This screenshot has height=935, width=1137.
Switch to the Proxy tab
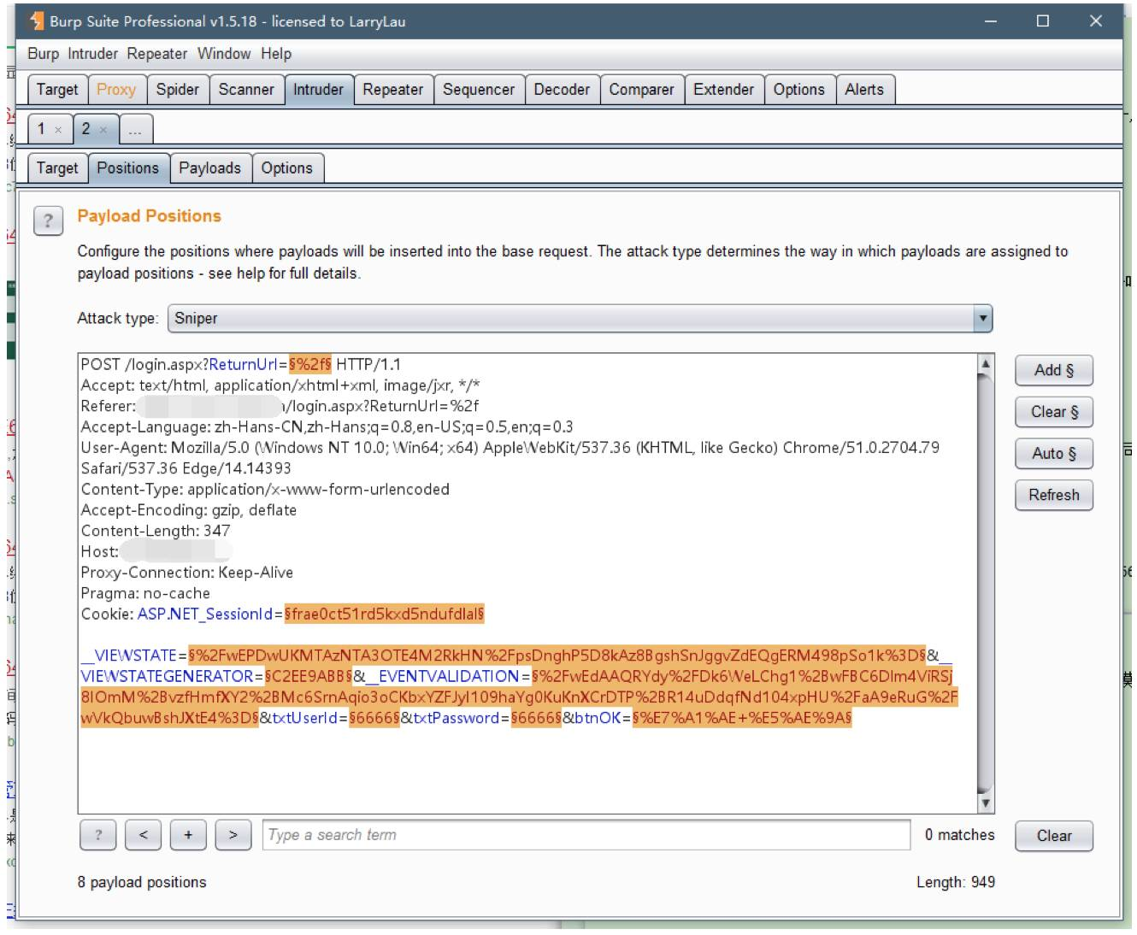coord(116,90)
